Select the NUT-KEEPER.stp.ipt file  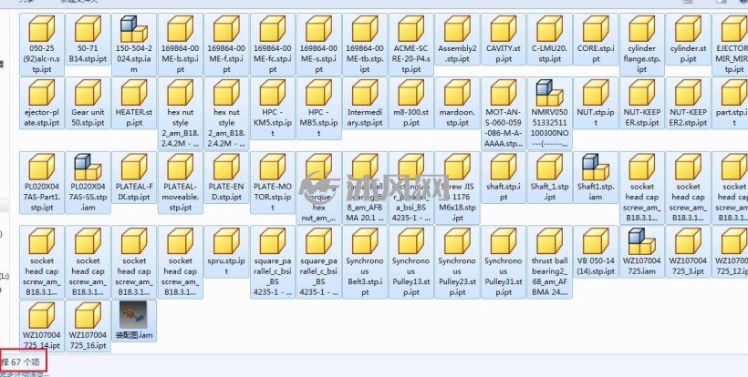tap(642, 103)
